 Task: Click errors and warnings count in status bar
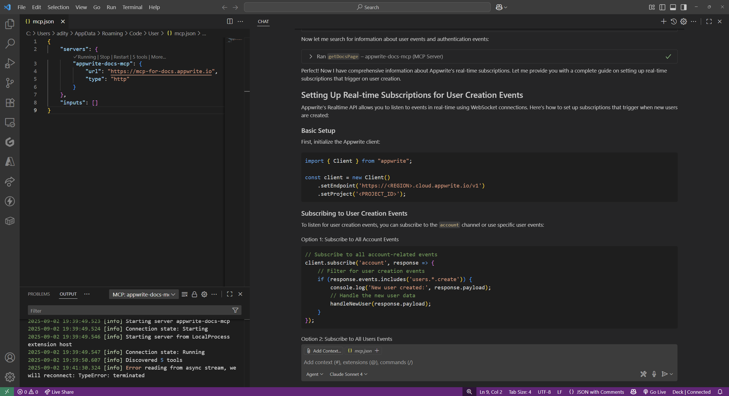pos(28,392)
